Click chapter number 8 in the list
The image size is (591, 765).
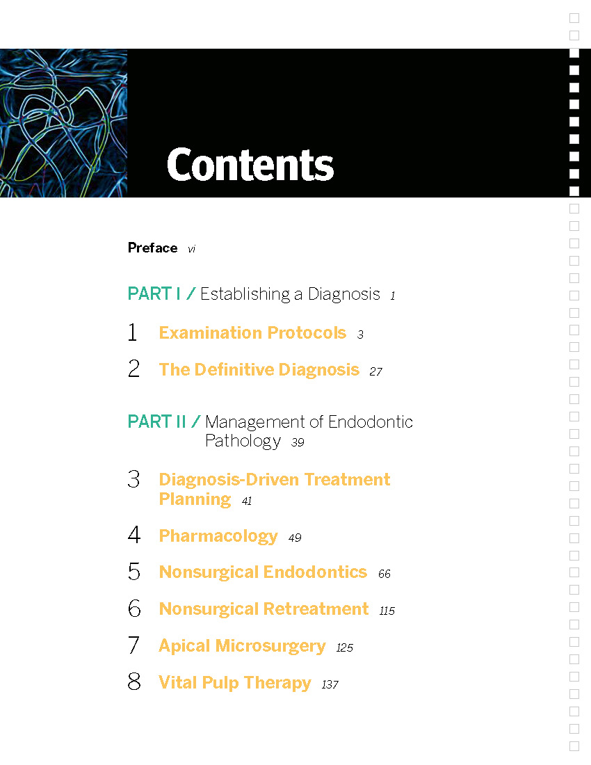point(134,682)
